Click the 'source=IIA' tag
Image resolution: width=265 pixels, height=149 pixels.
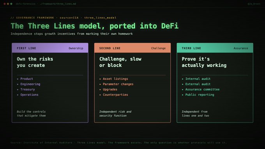point(69,18)
